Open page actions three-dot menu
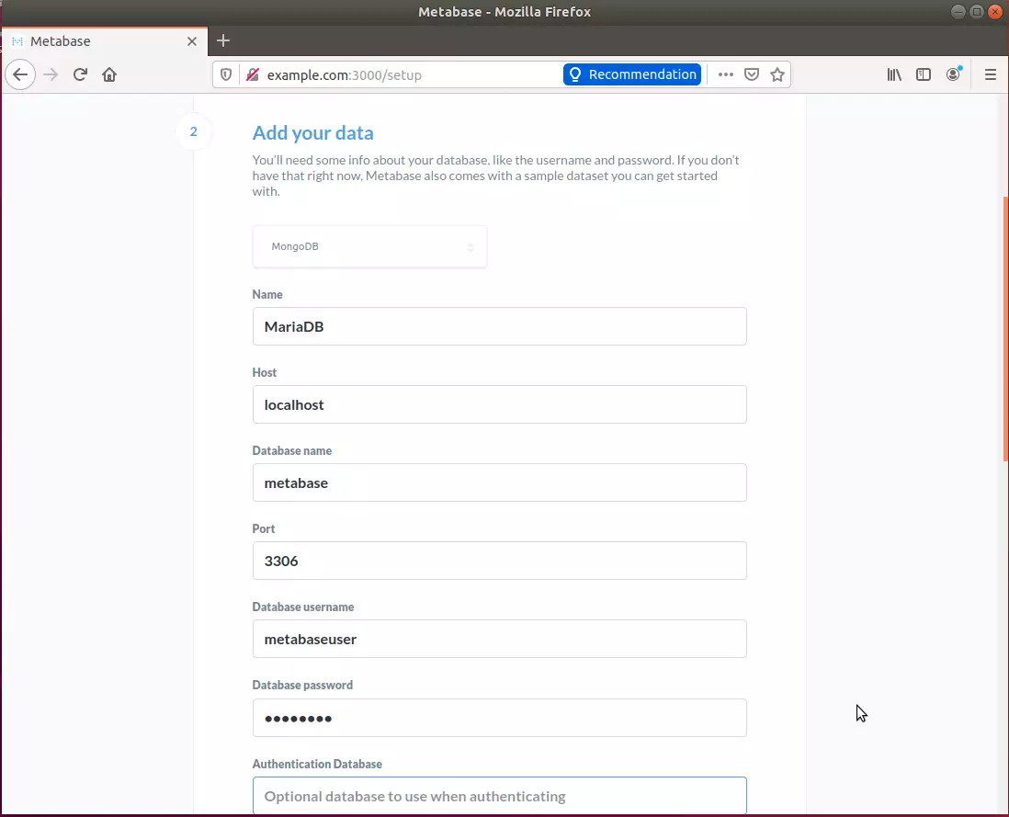The height and width of the screenshot is (817, 1009). pyautogui.click(x=726, y=74)
